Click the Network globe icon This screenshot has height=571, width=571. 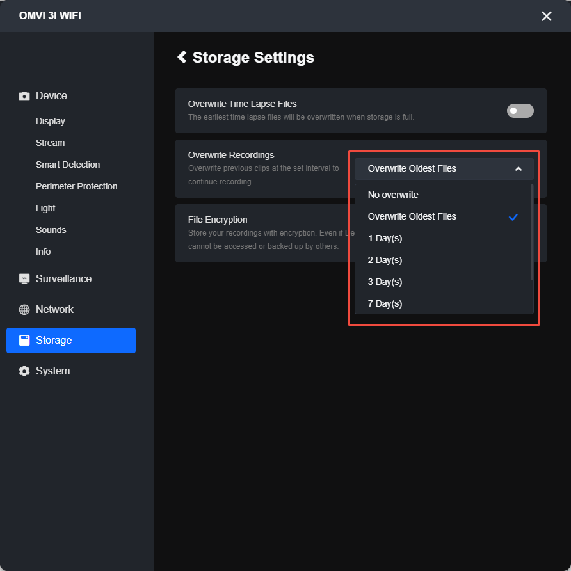coord(24,310)
